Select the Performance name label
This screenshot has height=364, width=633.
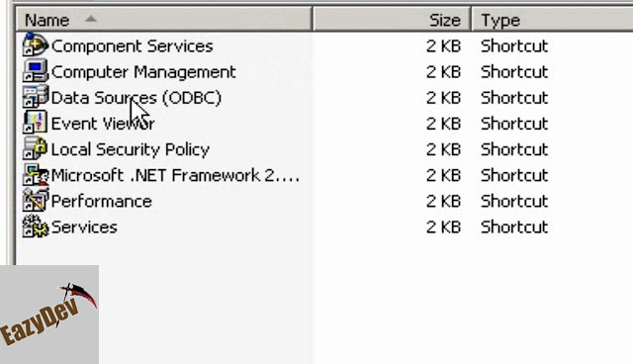[x=101, y=201]
